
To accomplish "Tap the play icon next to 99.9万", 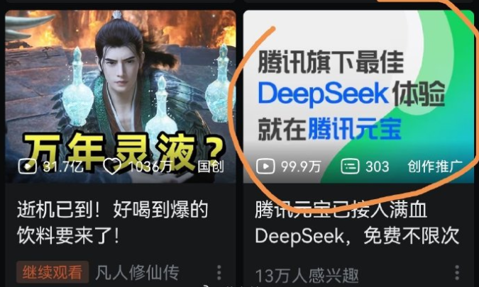I will pos(265,167).
